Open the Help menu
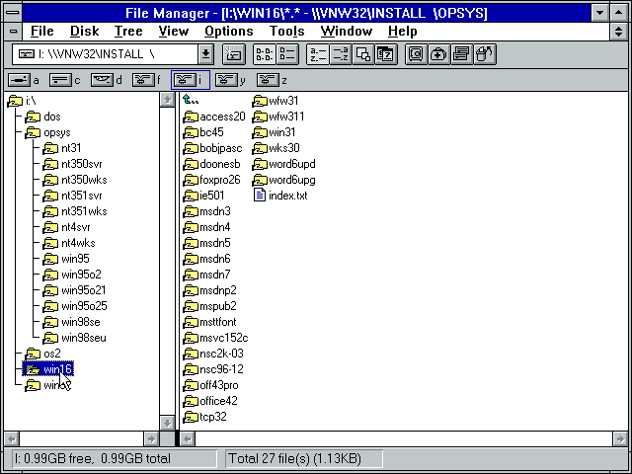Image resolution: width=632 pixels, height=474 pixels. point(402,31)
